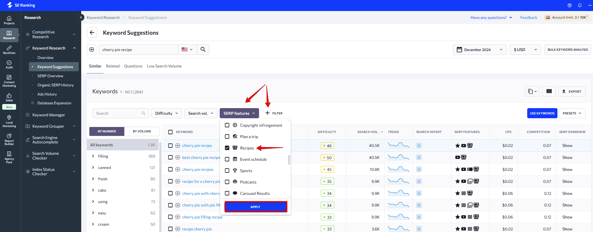The width and height of the screenshot is (593, 232).
Task: Click the magnifier search keyword button
Action: pyautogui.click(x=203, y=49)
